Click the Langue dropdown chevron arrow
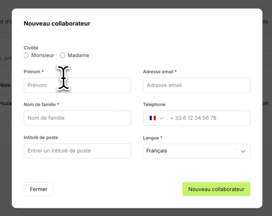272x216 pixels. tap(243, 151)
